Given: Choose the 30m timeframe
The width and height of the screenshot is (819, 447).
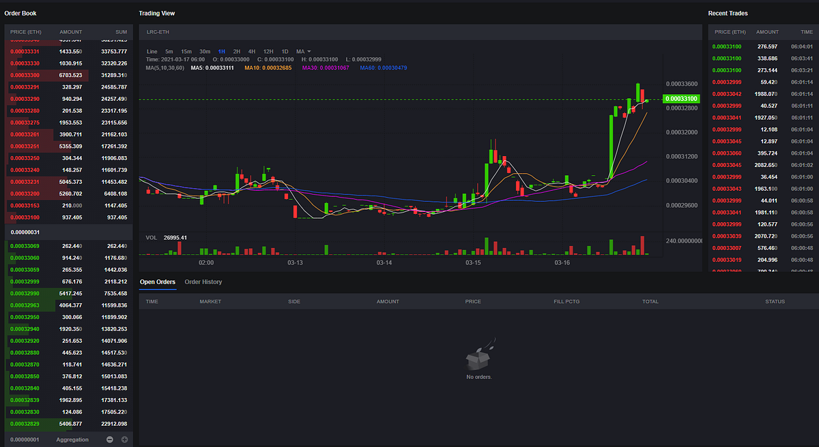Looking at the screenshot, I should pyautogui.click(x=205, y=52).
